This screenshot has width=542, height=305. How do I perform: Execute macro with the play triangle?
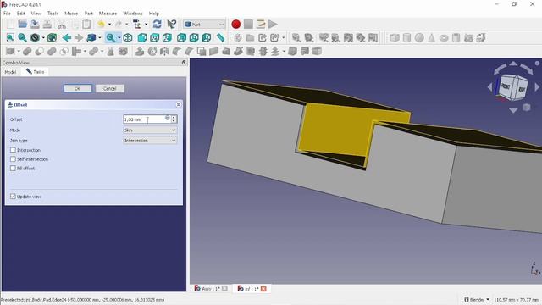(x=273, y=25)
